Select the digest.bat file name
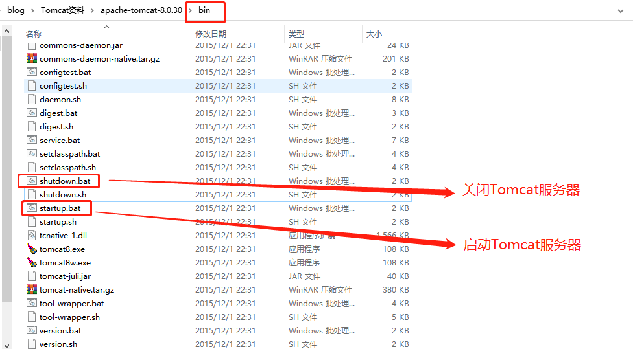 click(x=58, y=113)
